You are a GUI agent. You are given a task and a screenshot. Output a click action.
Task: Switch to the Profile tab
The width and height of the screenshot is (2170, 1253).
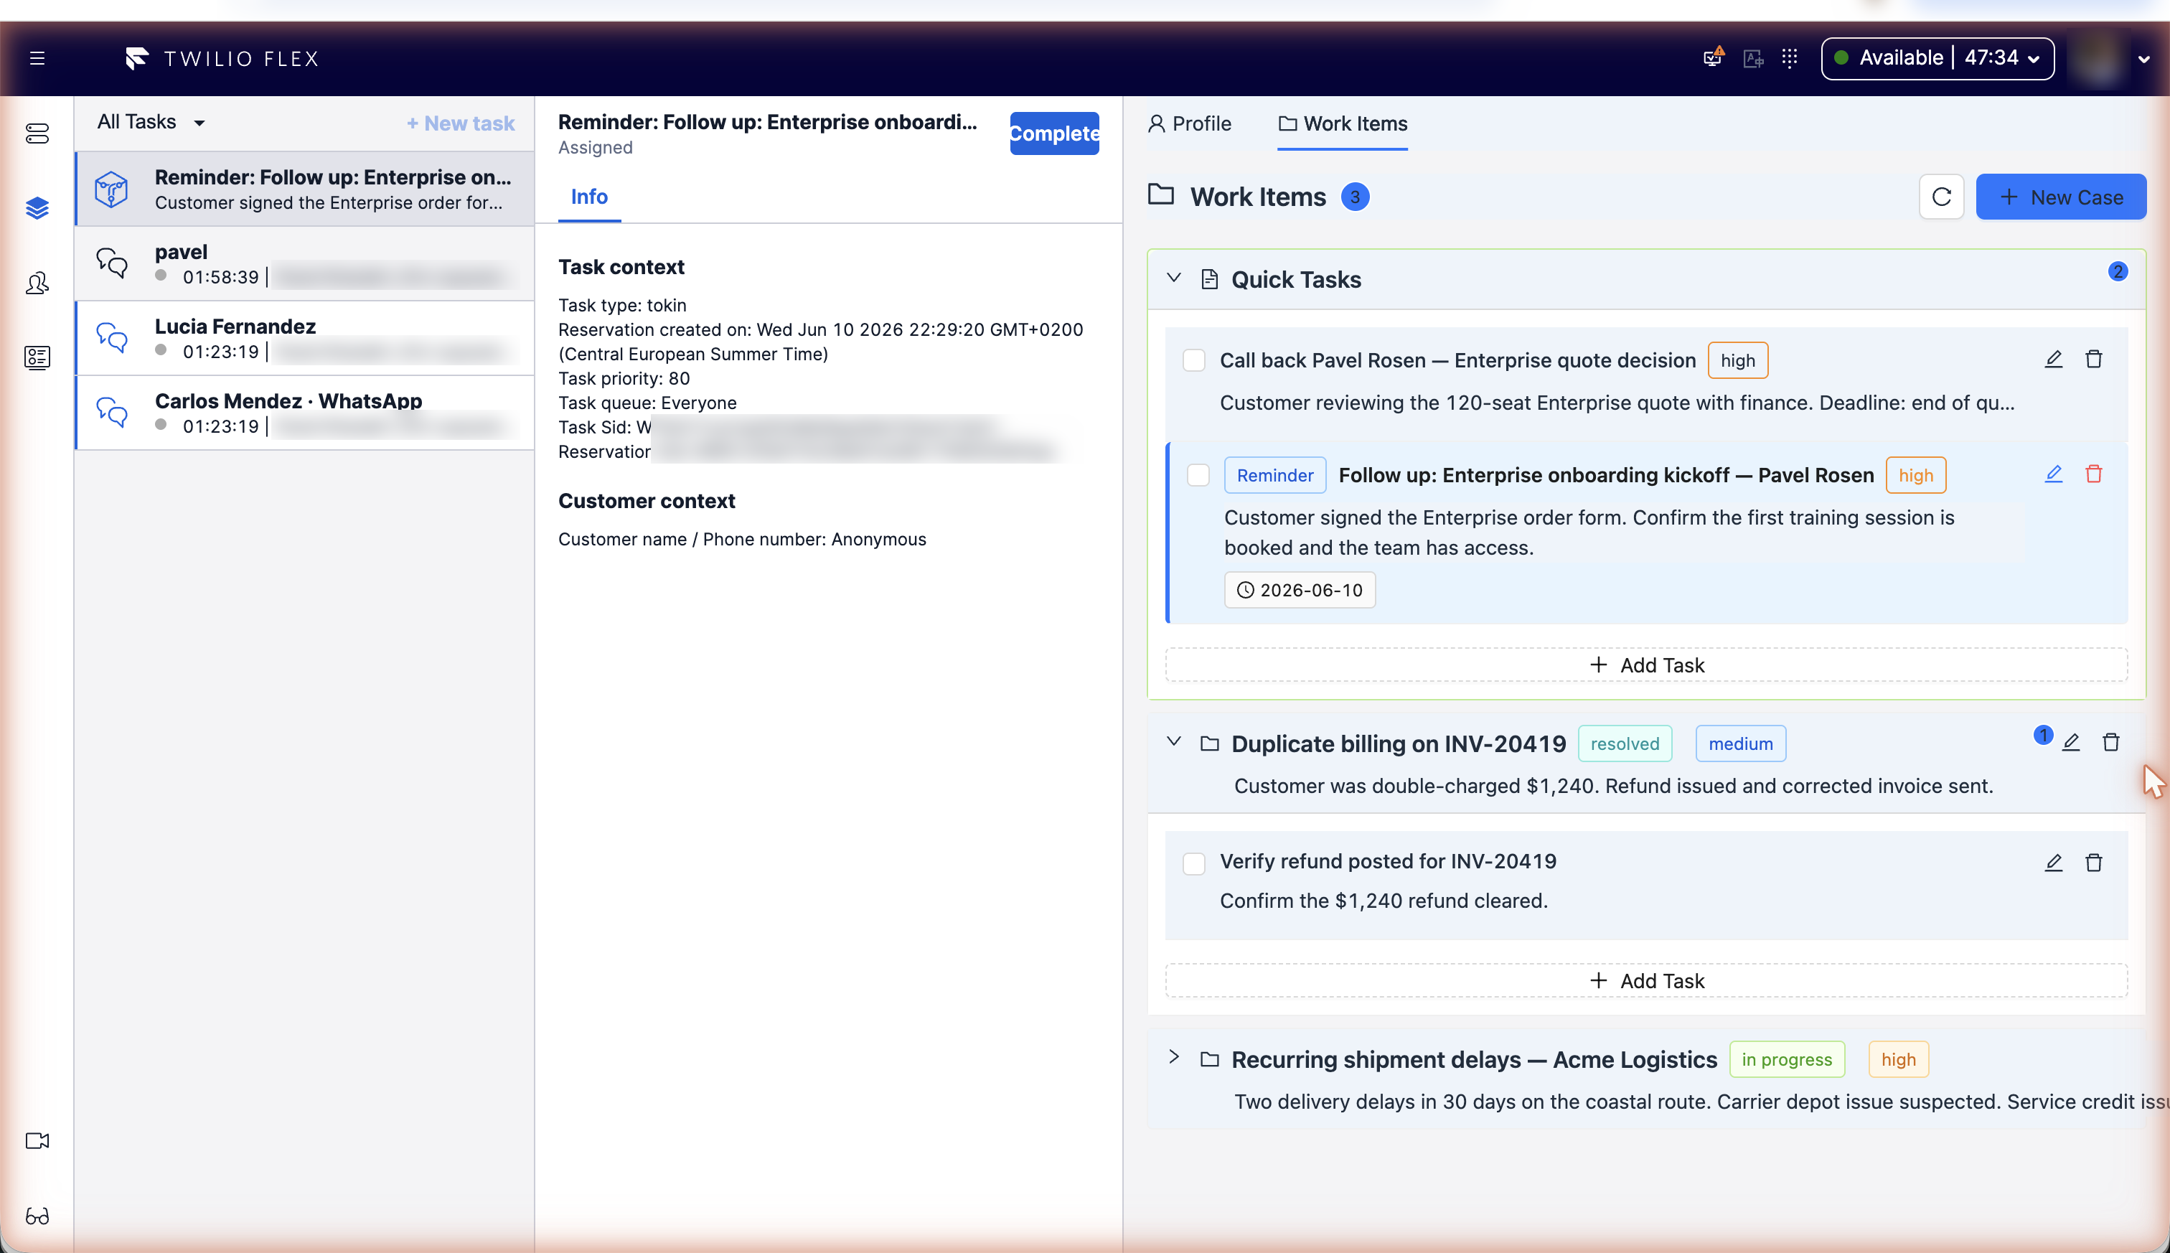[1190, 124]
